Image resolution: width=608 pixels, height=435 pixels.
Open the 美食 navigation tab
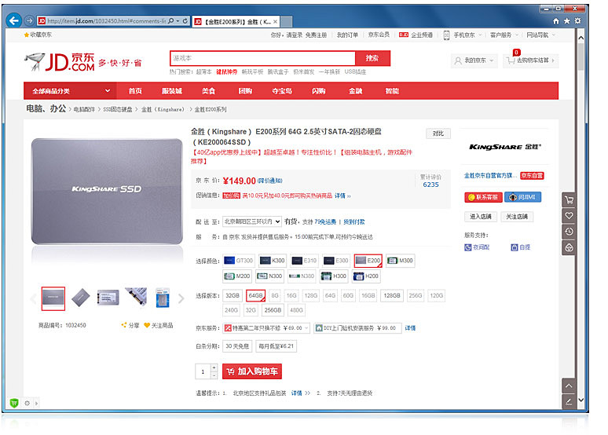209,91
